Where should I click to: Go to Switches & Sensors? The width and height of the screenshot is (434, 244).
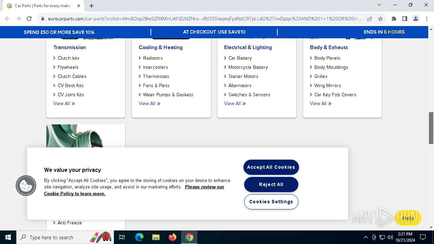[x=249, y=95]
